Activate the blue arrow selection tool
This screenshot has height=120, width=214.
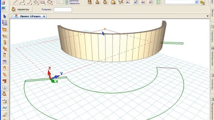pyautogui.click(x=4, y=16)
